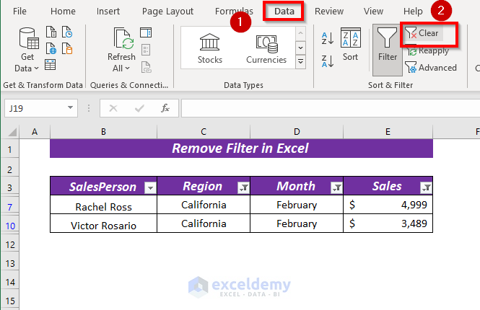
Task: Switch to the Review tab
Action: (x=329, y=12)
